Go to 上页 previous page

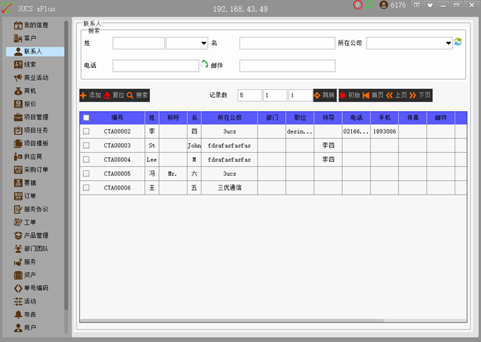[x=396, y=95]
